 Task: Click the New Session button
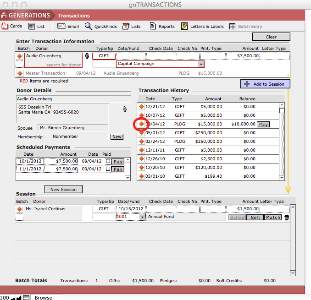tap(63, 189)
